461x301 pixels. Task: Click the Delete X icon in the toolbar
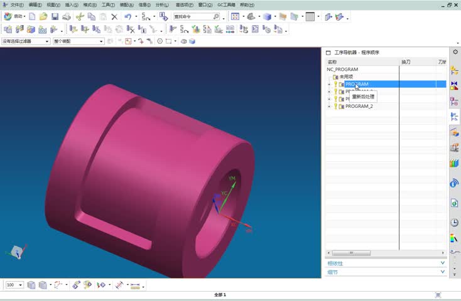click(x=114, y=17)
